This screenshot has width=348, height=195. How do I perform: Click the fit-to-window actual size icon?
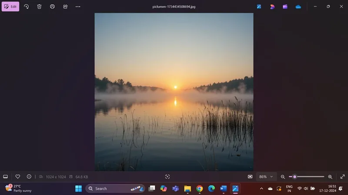tap(250, 177)
